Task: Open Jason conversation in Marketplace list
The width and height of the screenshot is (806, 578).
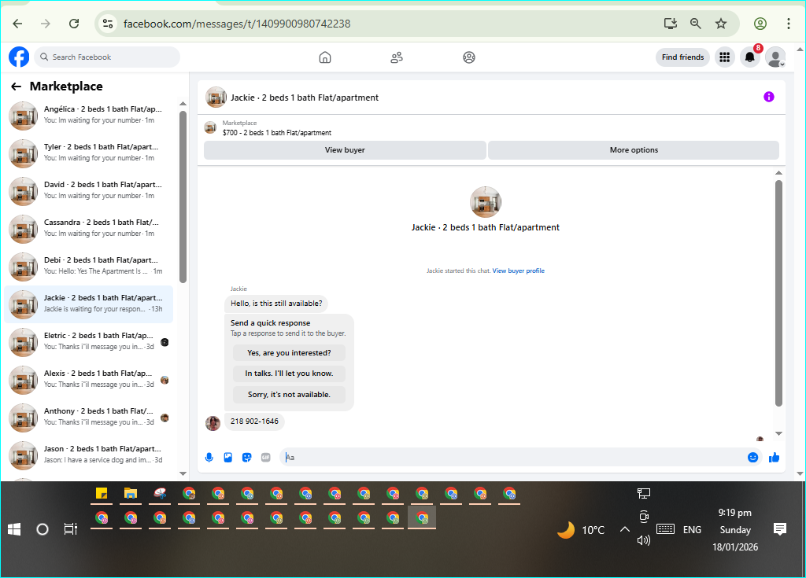Action: 89,455
